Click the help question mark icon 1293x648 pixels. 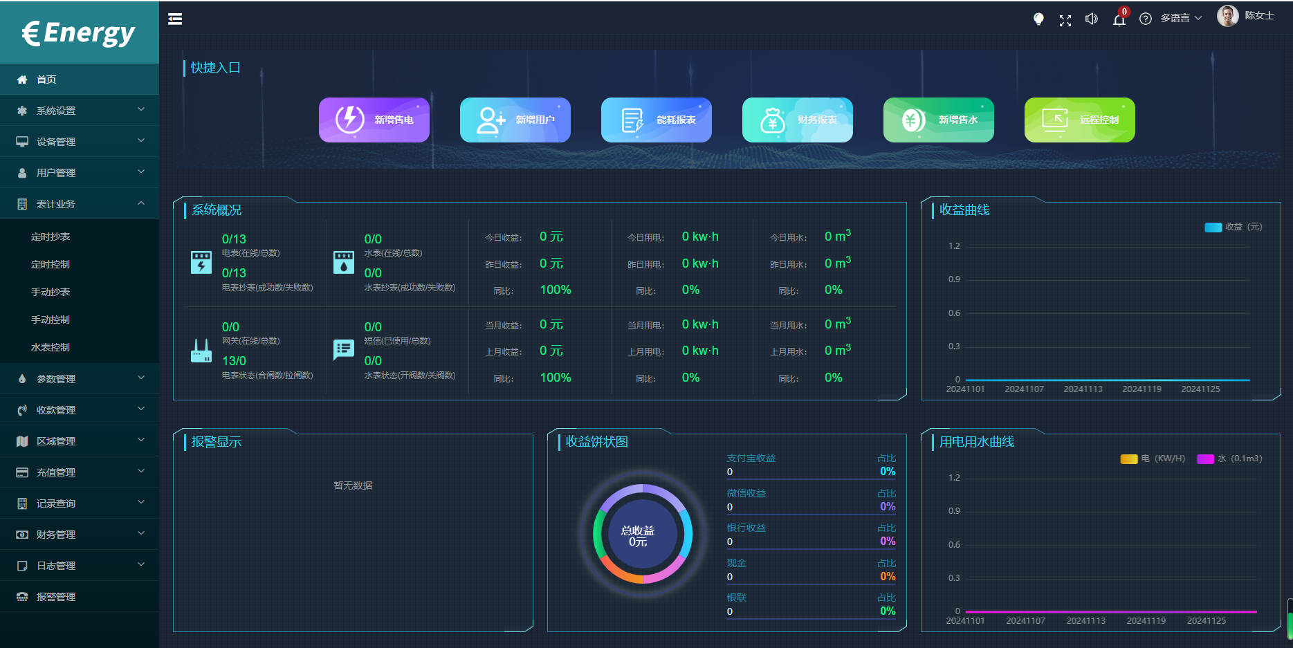(x=1146, y=19)
